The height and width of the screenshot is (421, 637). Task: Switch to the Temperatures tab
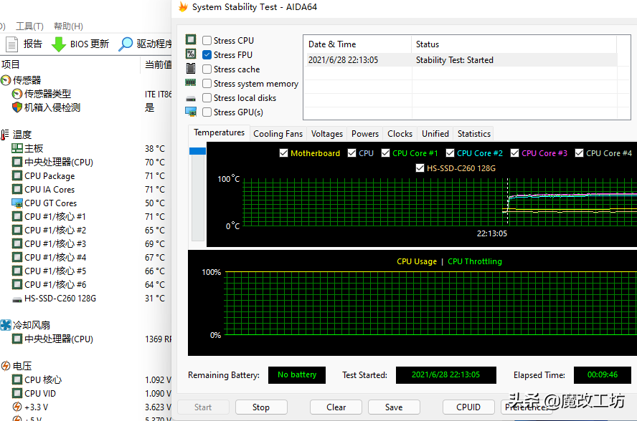[x=219, y=132]
